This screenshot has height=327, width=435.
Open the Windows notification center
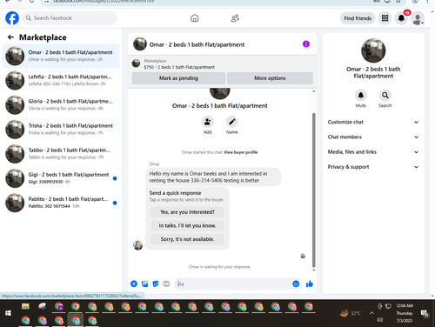point(425,313)
